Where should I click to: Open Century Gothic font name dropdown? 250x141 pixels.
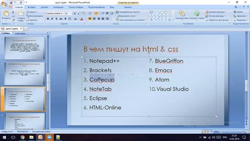63,13
